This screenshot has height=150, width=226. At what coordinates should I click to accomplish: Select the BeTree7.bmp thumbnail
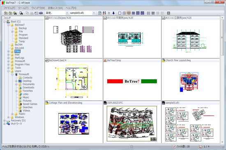(x=132, y=80)
